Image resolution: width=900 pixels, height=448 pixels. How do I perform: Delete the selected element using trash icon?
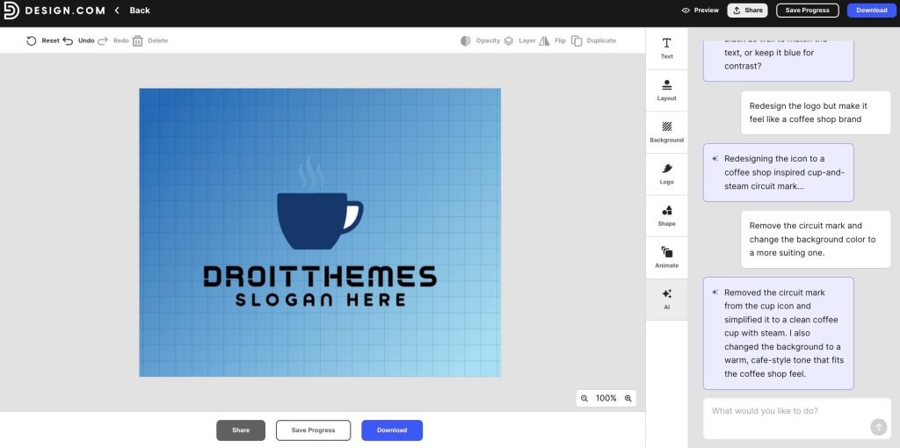[x=138, y=40]
